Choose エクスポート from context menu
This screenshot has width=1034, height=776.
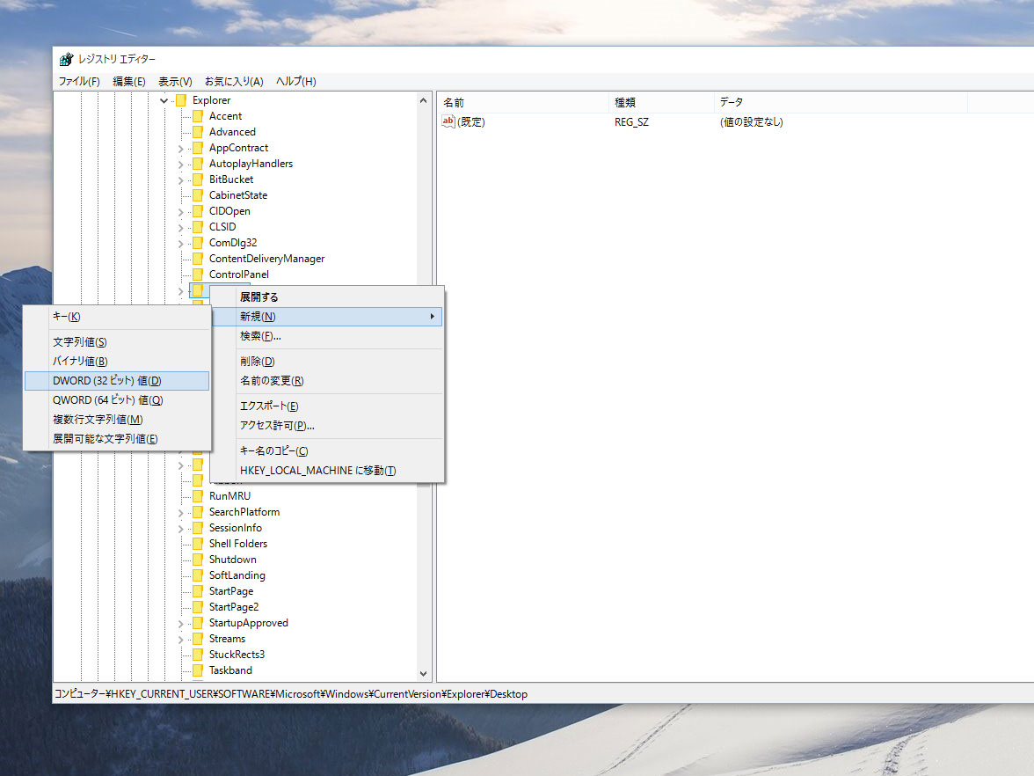(269, 406)
